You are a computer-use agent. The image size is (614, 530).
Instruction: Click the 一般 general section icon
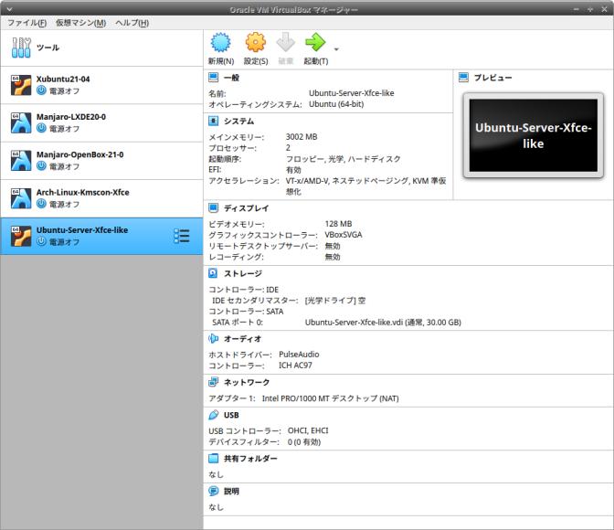214,77
